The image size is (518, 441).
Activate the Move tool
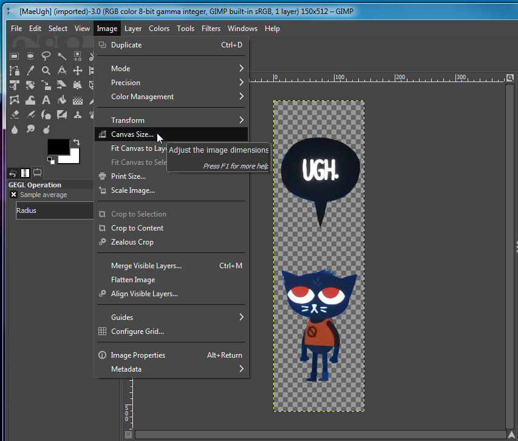click(x=78, y=71)
